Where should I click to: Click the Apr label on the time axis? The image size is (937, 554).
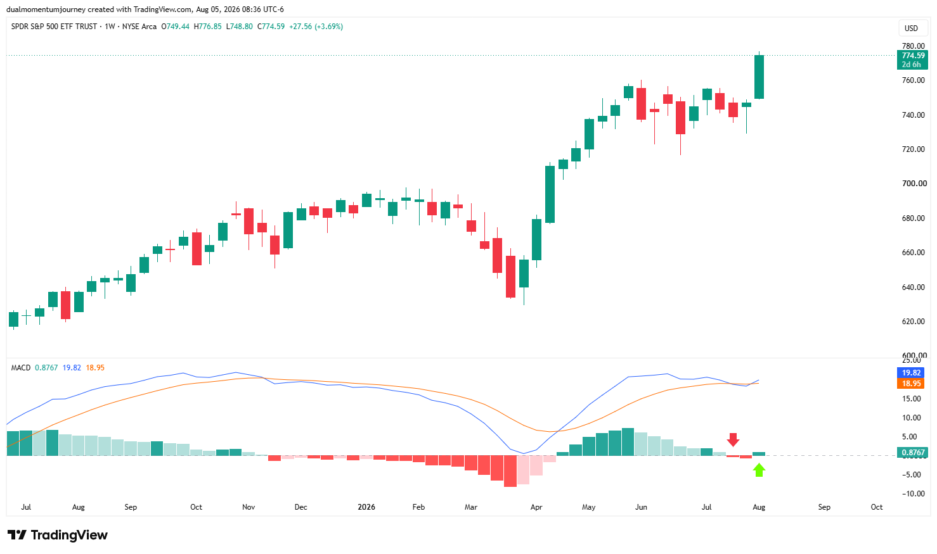coord(536,507)
